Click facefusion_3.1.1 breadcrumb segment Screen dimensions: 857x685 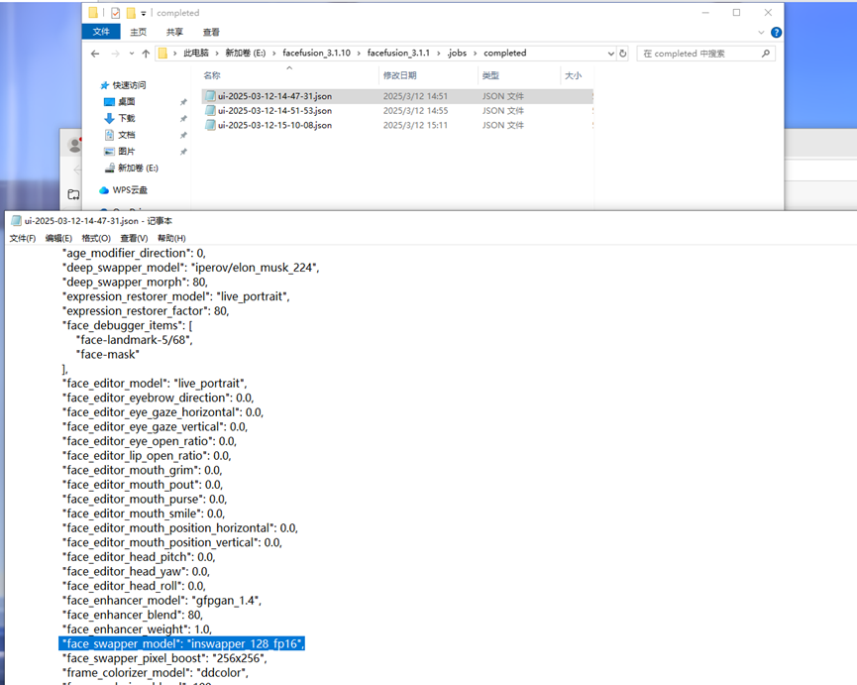click(398, 53)
